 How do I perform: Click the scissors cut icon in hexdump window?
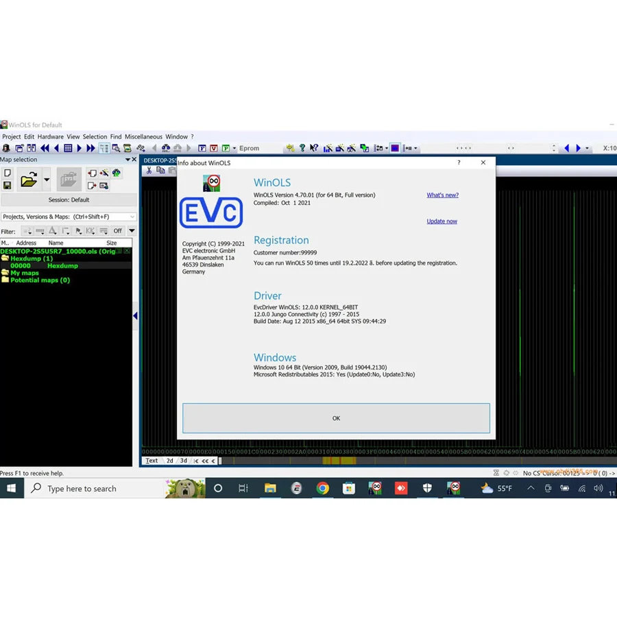(149, 171)
